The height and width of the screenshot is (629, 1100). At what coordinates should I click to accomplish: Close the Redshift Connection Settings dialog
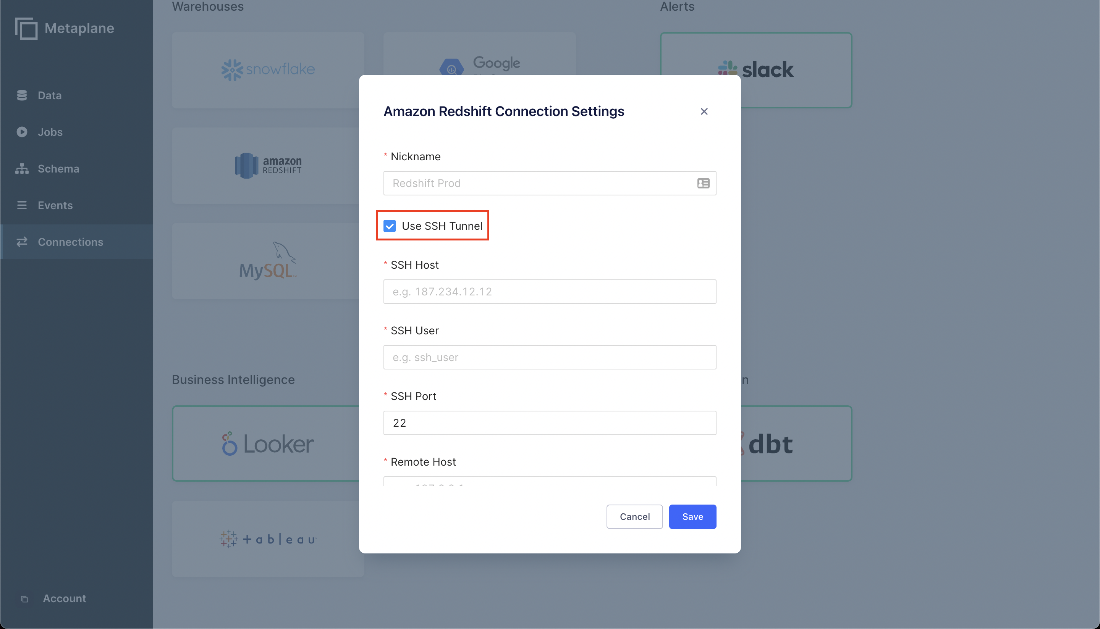click(x=704, y=111)
